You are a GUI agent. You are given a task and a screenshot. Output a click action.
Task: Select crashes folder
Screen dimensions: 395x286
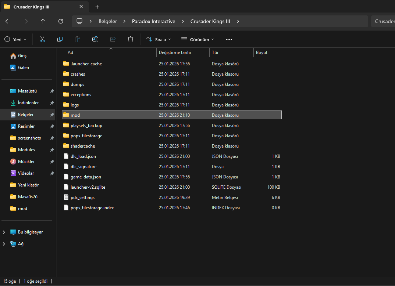(x=172, y=74)
